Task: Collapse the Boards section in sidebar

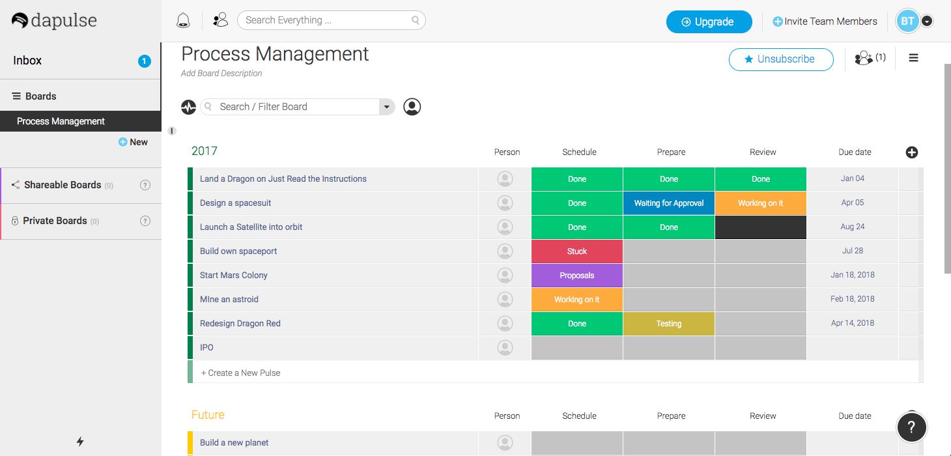Action: pos(17,96)
